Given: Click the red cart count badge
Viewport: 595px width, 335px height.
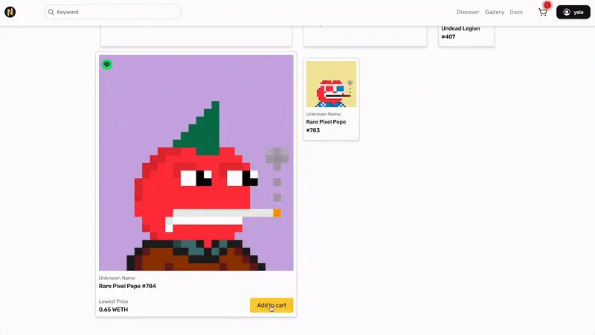Looking at the screenshot, I should pyautogui.click(x=548, y=6).
